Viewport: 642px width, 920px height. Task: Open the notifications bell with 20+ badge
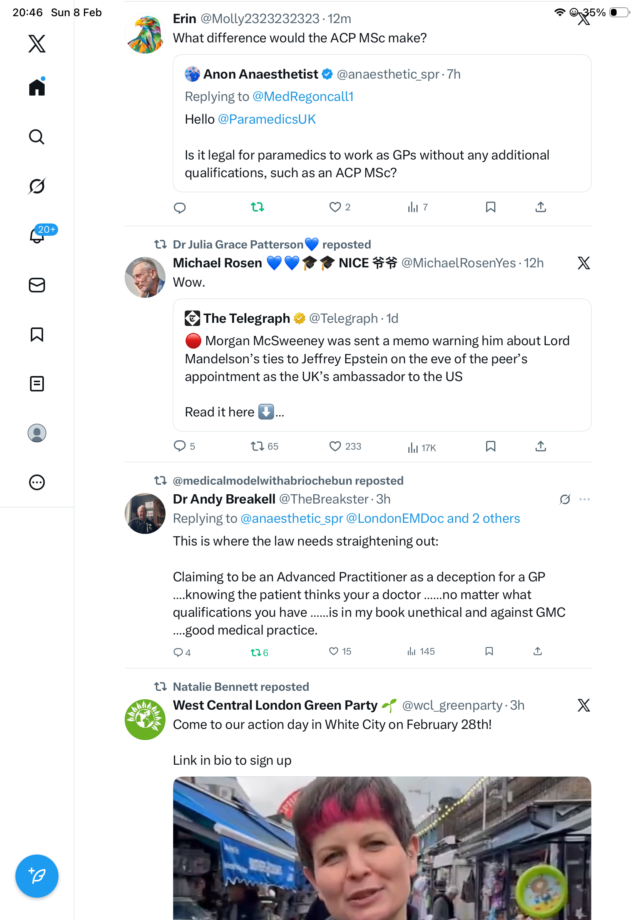[x=37, y=236]
